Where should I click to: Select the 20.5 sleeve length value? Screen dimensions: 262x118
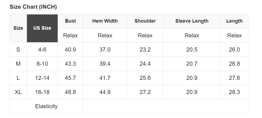(192, 50)
